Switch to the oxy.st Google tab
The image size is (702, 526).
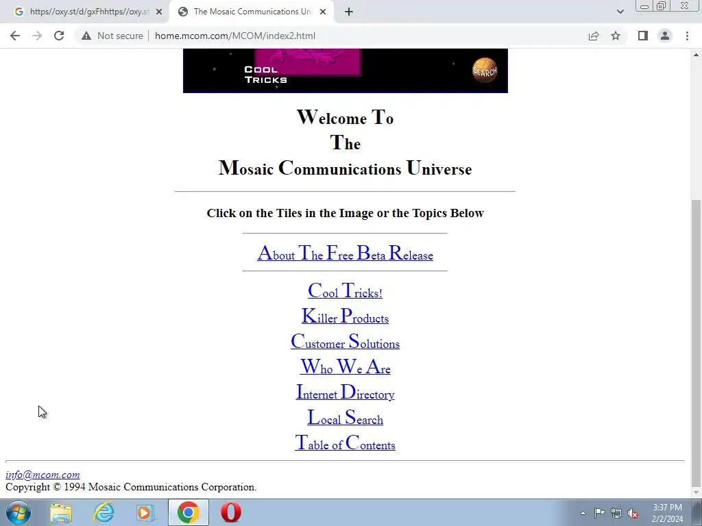pyautogui.click(x=88, y=12)
